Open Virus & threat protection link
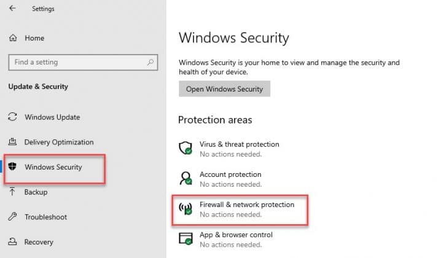The width and height of the screenshot is (441, 258). (x=239, y=144)
